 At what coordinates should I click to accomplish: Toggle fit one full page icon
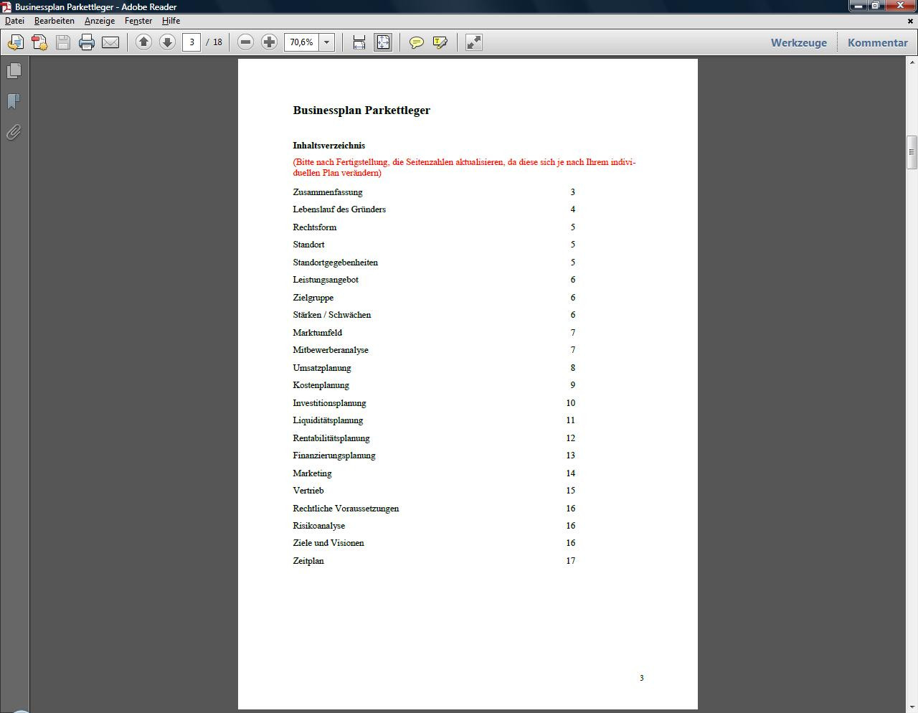383,42
